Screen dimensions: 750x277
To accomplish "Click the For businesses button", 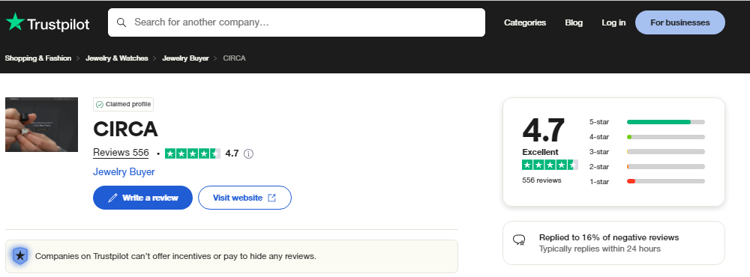I will (x=680, y=22).
